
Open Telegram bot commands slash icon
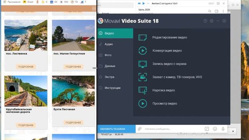[207, 129]
